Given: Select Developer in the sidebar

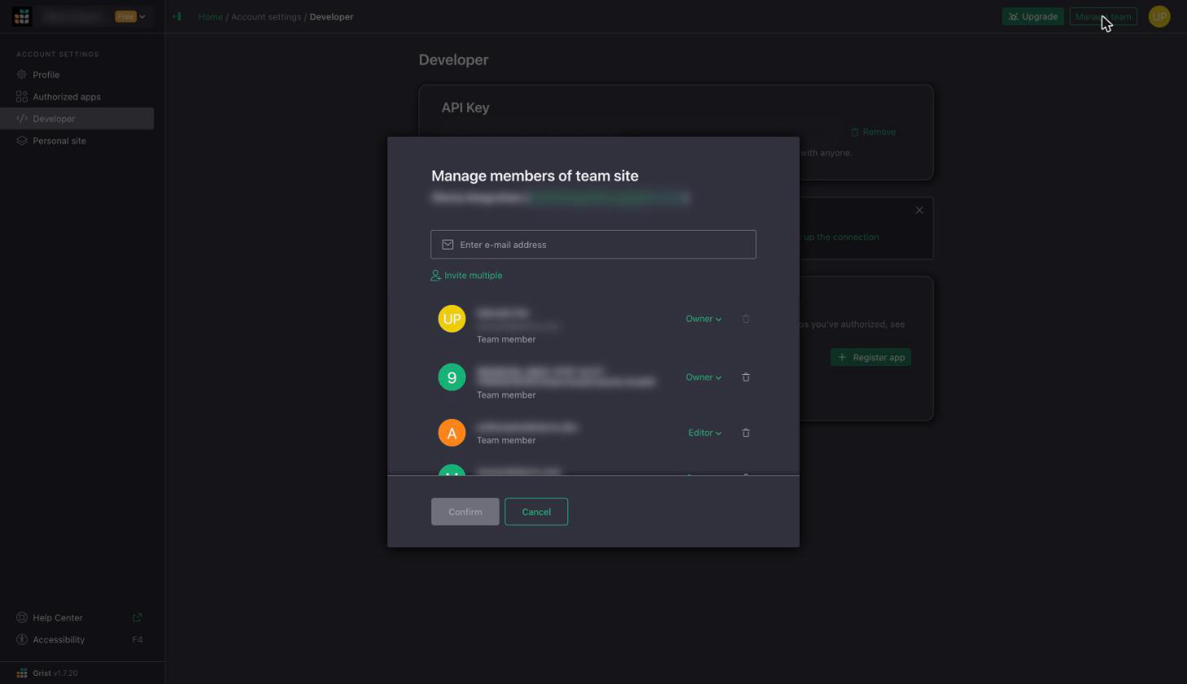Looking at the screenshot, I should pyautogui.click(x=77, y=118).
